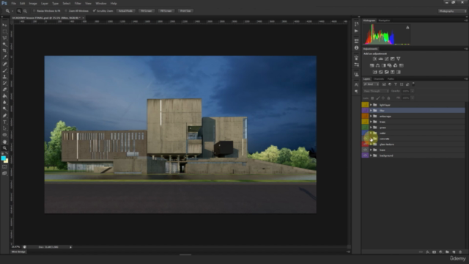Add a Brightness/Contrast adjustment
Screen dimensions: 469x264
374,59
